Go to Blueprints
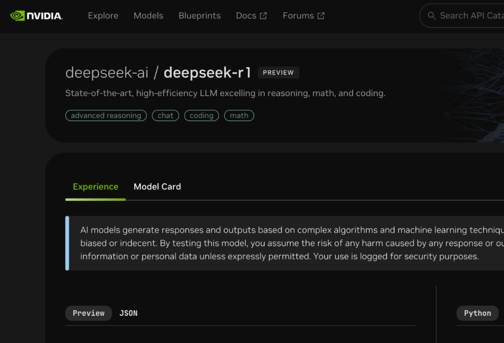 [200, 16]
